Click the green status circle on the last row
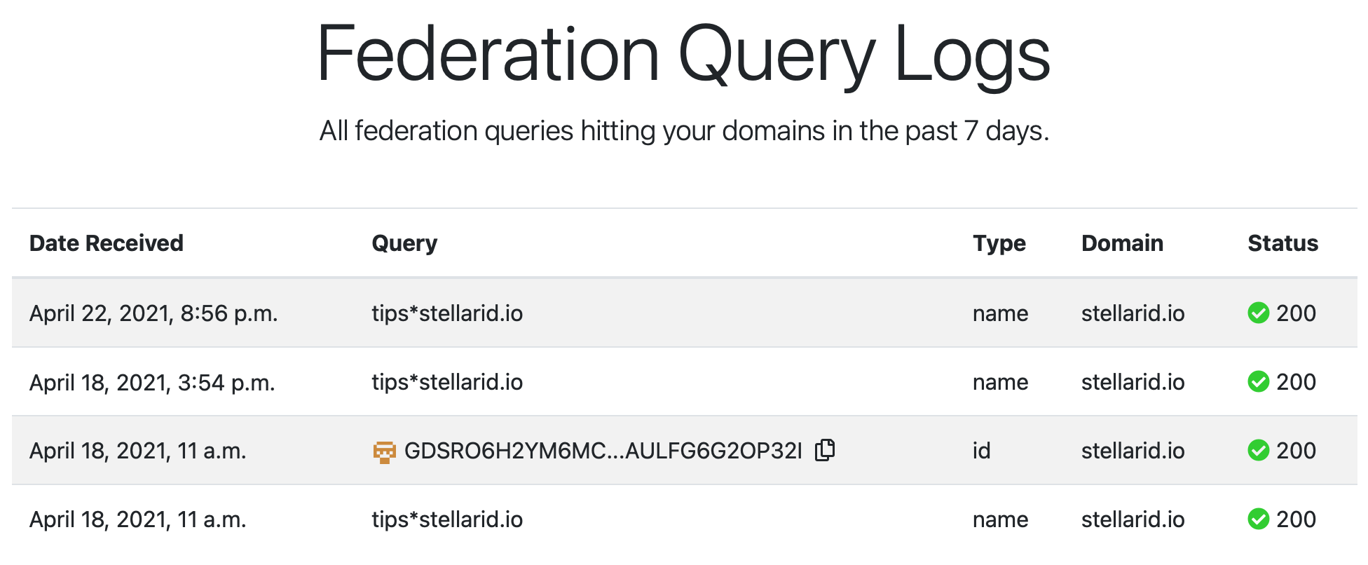1368x565 pixels. [x=1259, y=519]
